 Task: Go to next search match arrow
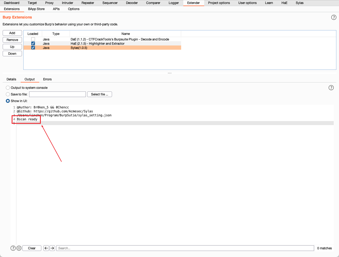point(52,248)
